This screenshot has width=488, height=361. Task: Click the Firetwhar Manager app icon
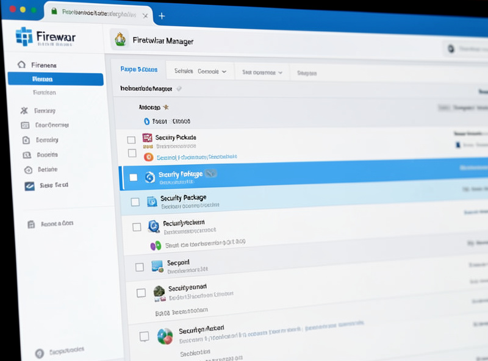point(120,40)
